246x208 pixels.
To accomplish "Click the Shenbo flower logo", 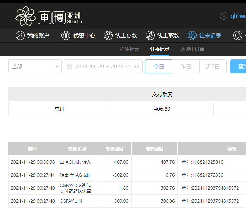I will click(x=25, y=16).
